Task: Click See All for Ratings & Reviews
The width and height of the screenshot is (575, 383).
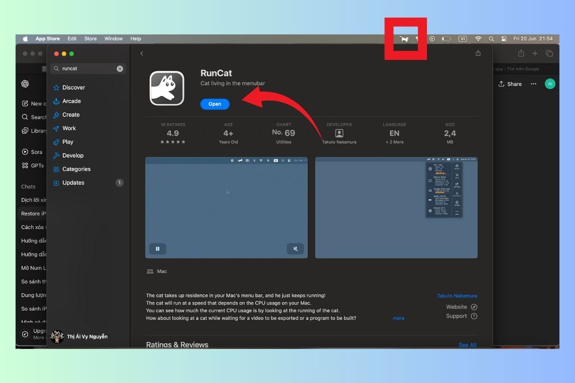Action: (x=467, y=345)
